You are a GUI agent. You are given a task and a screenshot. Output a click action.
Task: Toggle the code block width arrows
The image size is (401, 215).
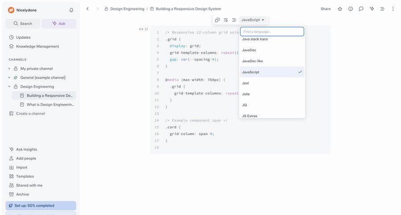141,29
